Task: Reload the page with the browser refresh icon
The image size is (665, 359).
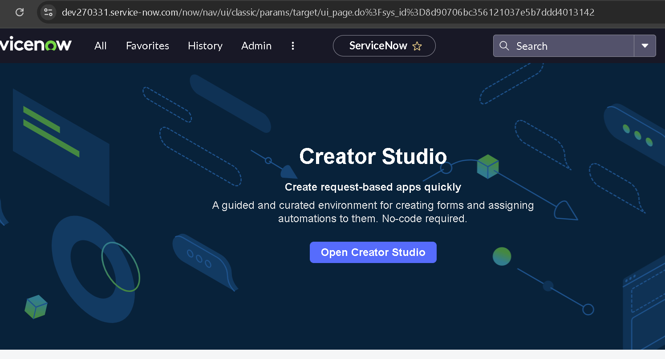Action: coord(20,12)
